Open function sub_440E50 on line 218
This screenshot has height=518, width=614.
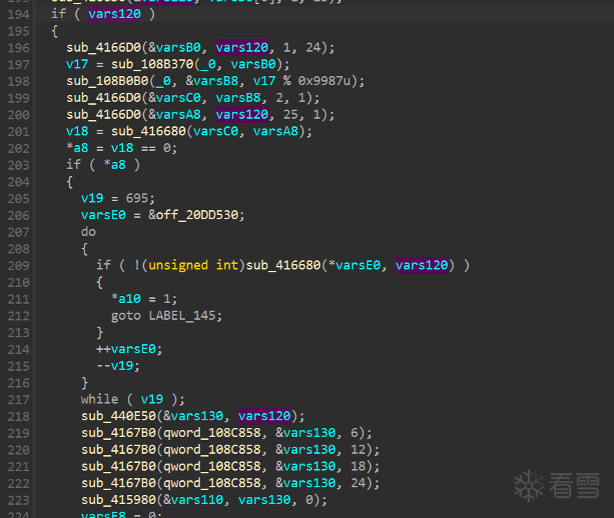(x=118, y=416)
